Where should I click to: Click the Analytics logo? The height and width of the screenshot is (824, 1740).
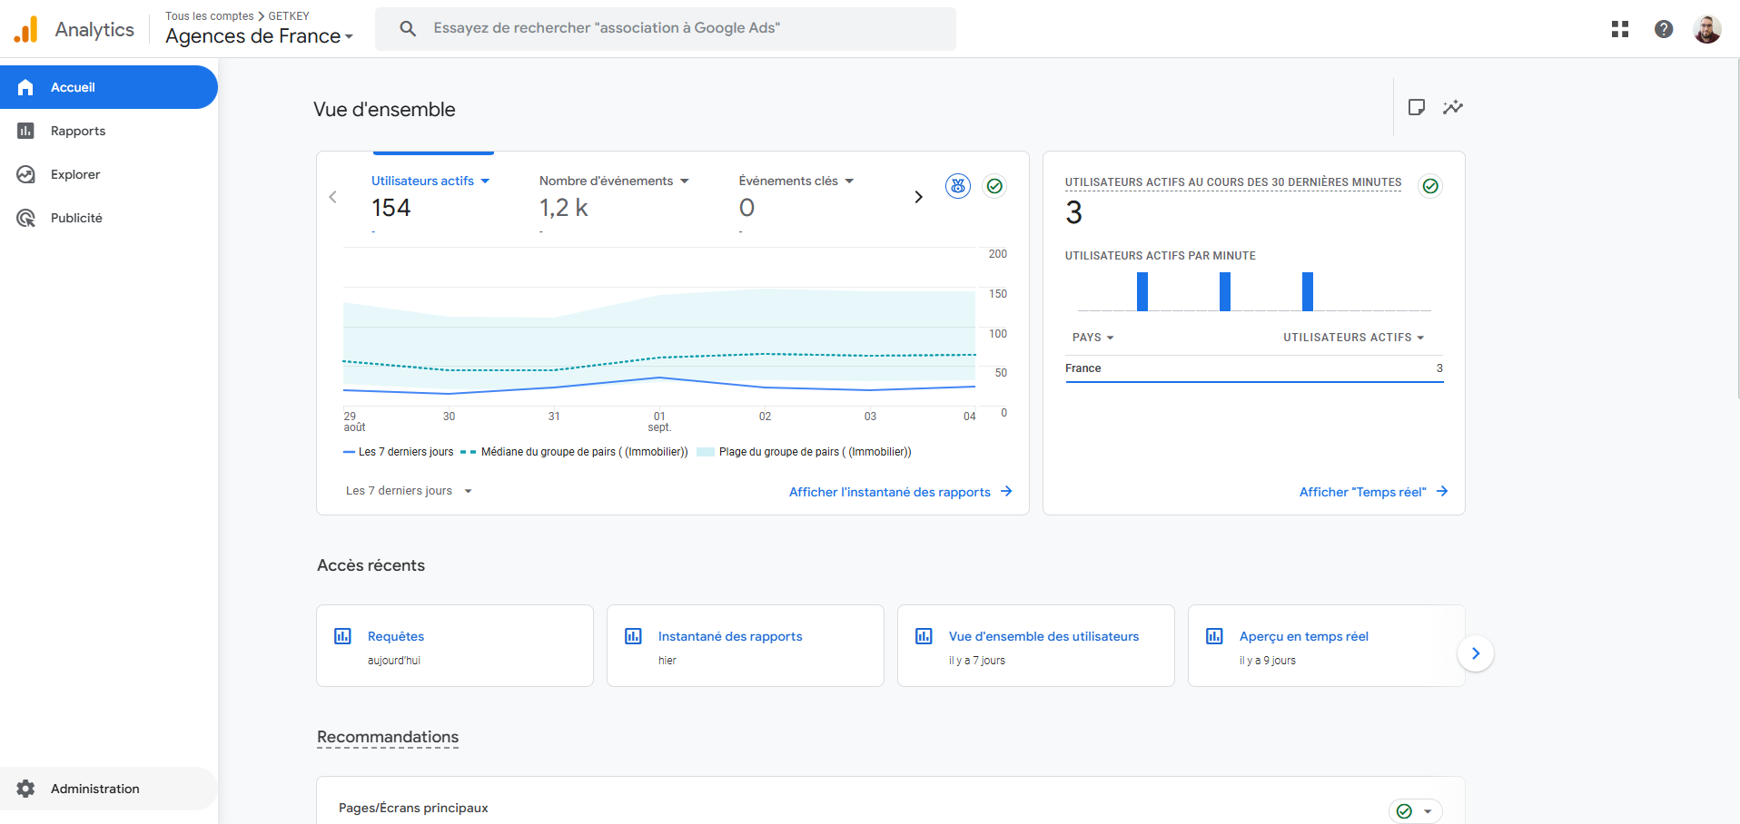[x=26, y=30]
